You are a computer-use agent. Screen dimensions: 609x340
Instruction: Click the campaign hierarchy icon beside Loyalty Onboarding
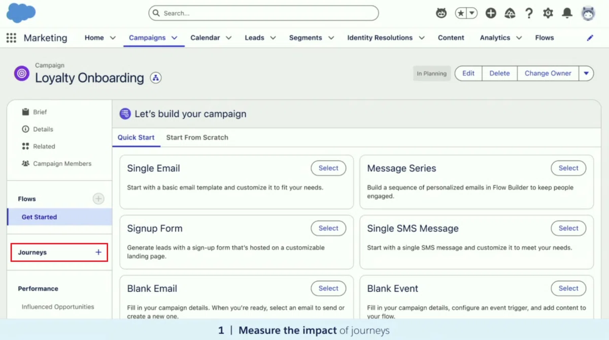[x=156, y=78]
